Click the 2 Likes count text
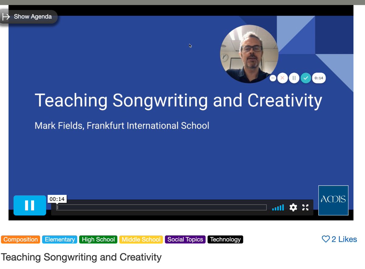 click(344, 239)
